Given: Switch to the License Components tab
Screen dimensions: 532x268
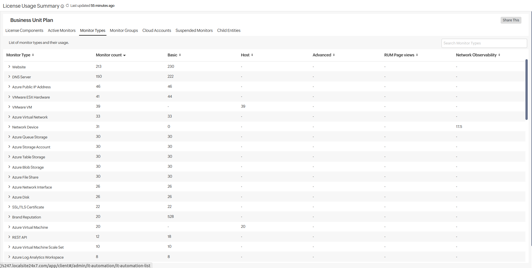Looking at the screenshot, I should point(24,30).
